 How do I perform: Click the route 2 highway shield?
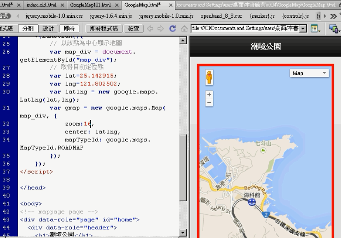(x=266, y=215)
